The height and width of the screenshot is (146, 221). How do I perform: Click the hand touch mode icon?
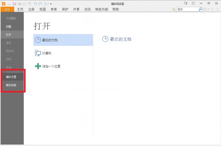[46, 4]
